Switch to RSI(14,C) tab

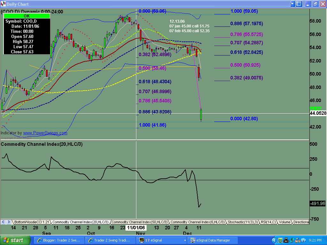click(268, 222)
